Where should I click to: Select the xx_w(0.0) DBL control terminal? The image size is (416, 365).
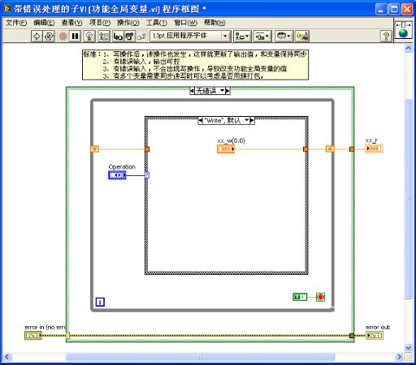(226, 149)
